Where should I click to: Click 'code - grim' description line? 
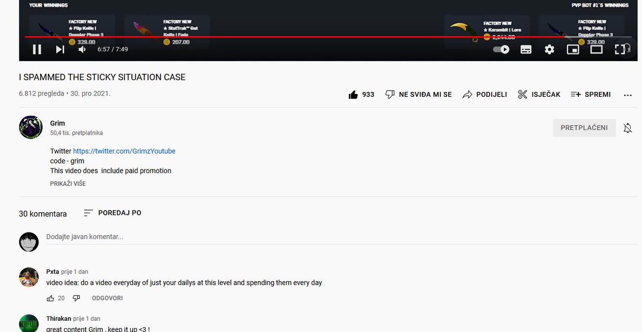67,161
